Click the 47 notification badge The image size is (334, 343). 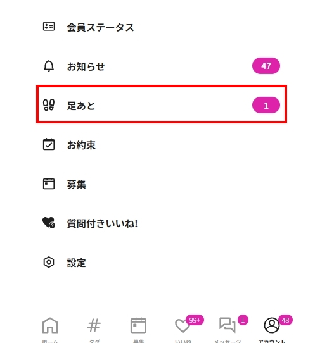(266, 66)
